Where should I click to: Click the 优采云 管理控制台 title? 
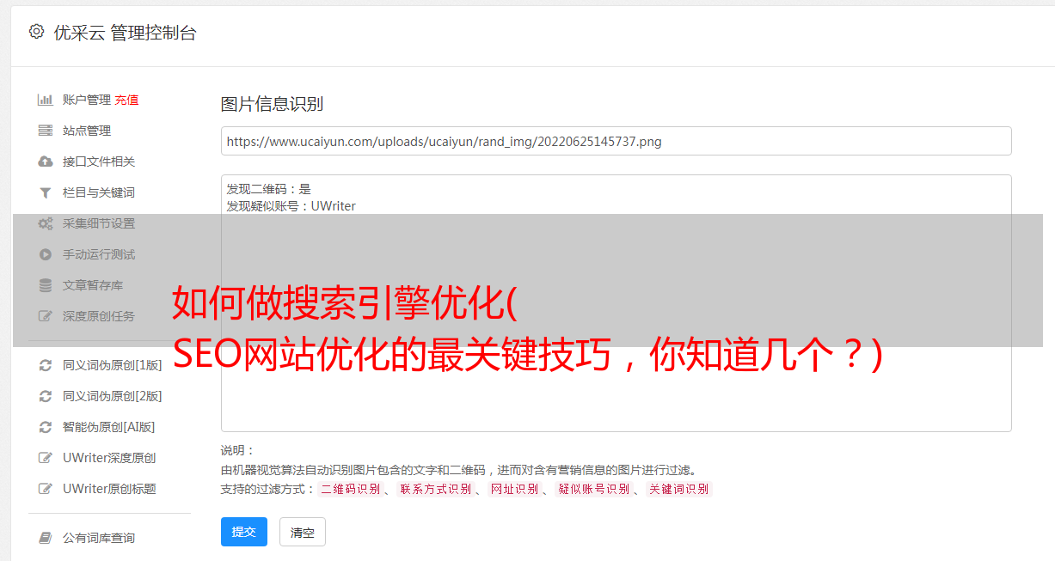click(125, 33)
